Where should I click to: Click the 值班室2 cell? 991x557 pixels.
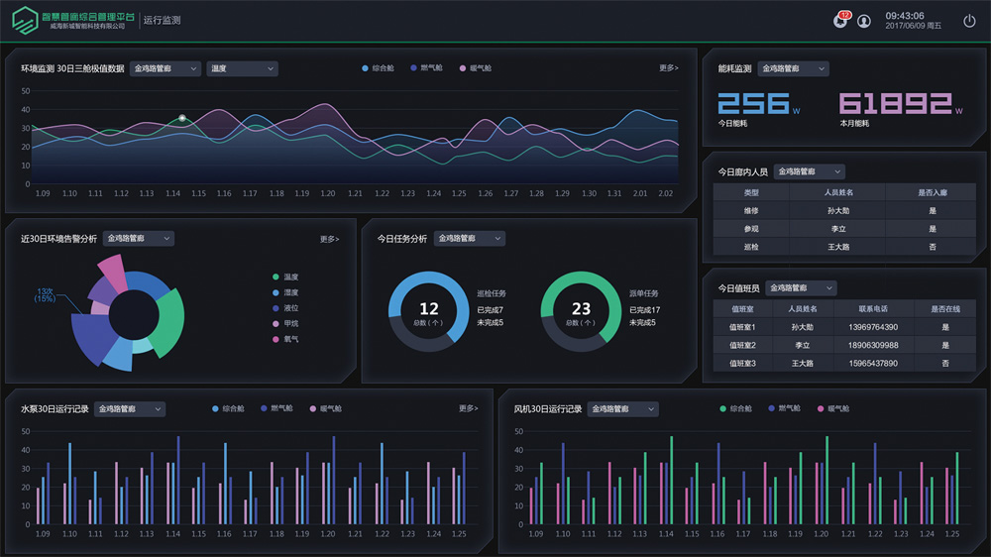[742, 345]
